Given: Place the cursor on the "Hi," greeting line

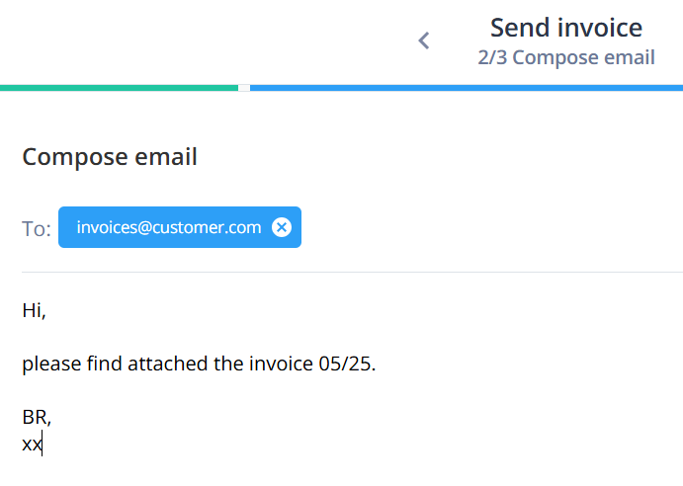Looking at the screenshot, I should (34, 310).
